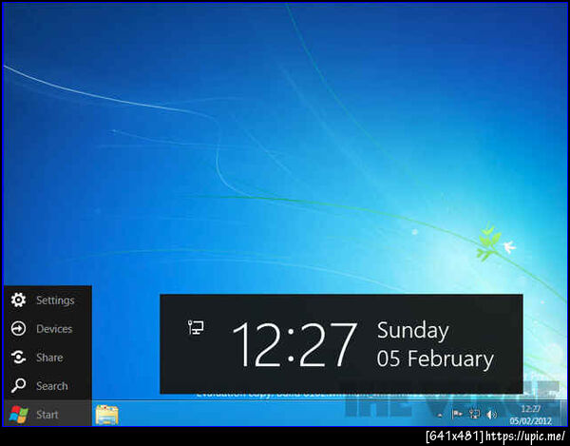The width and height of the screenshot is (570, 446).
Task: Open File Explorer from the taskbar
Action: (106, 415)
